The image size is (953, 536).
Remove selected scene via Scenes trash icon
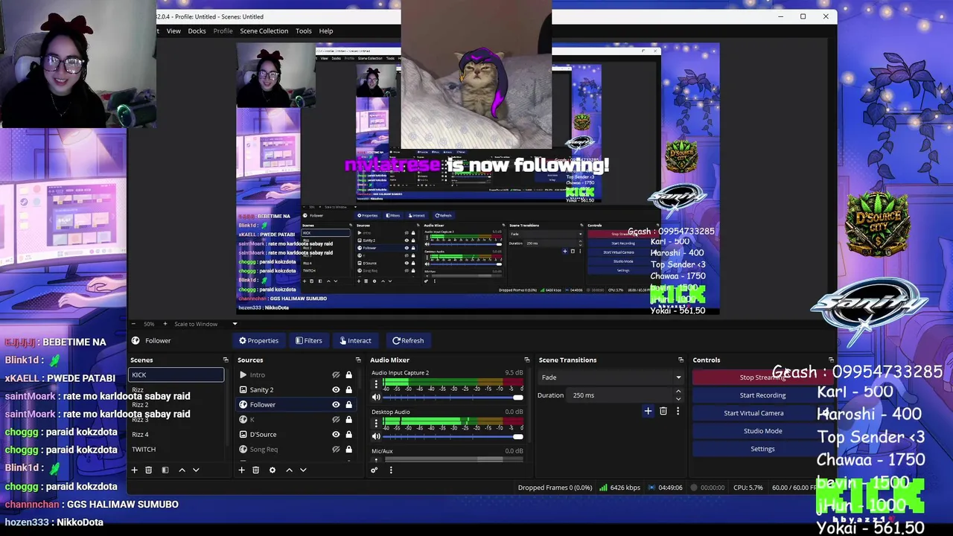(x=148, y=470)
